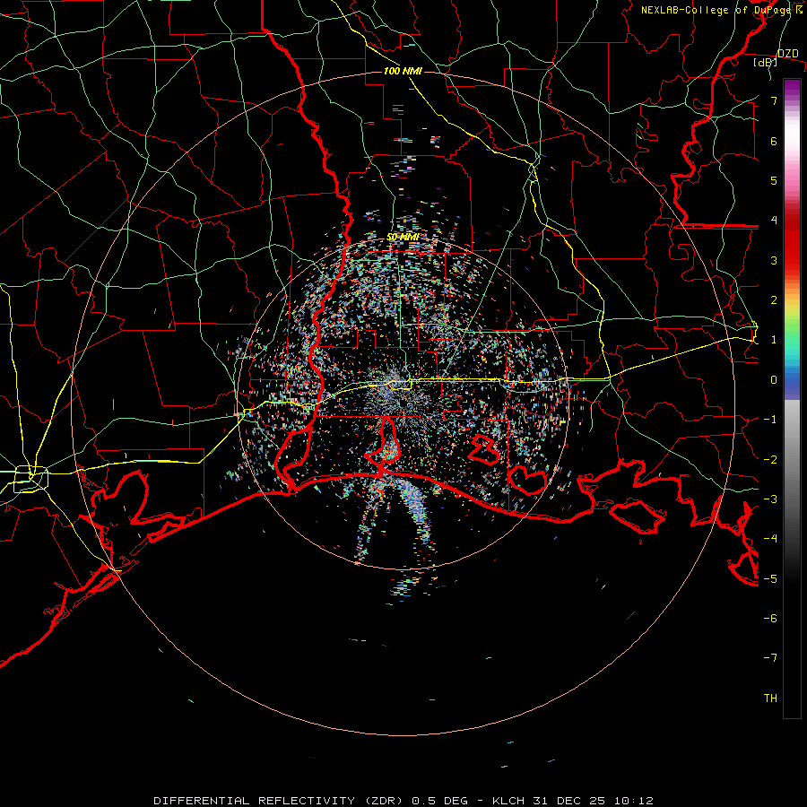Click the 1 value on the color scale
The height and width of the screenshot is (807, 807).
pos(774,340)
